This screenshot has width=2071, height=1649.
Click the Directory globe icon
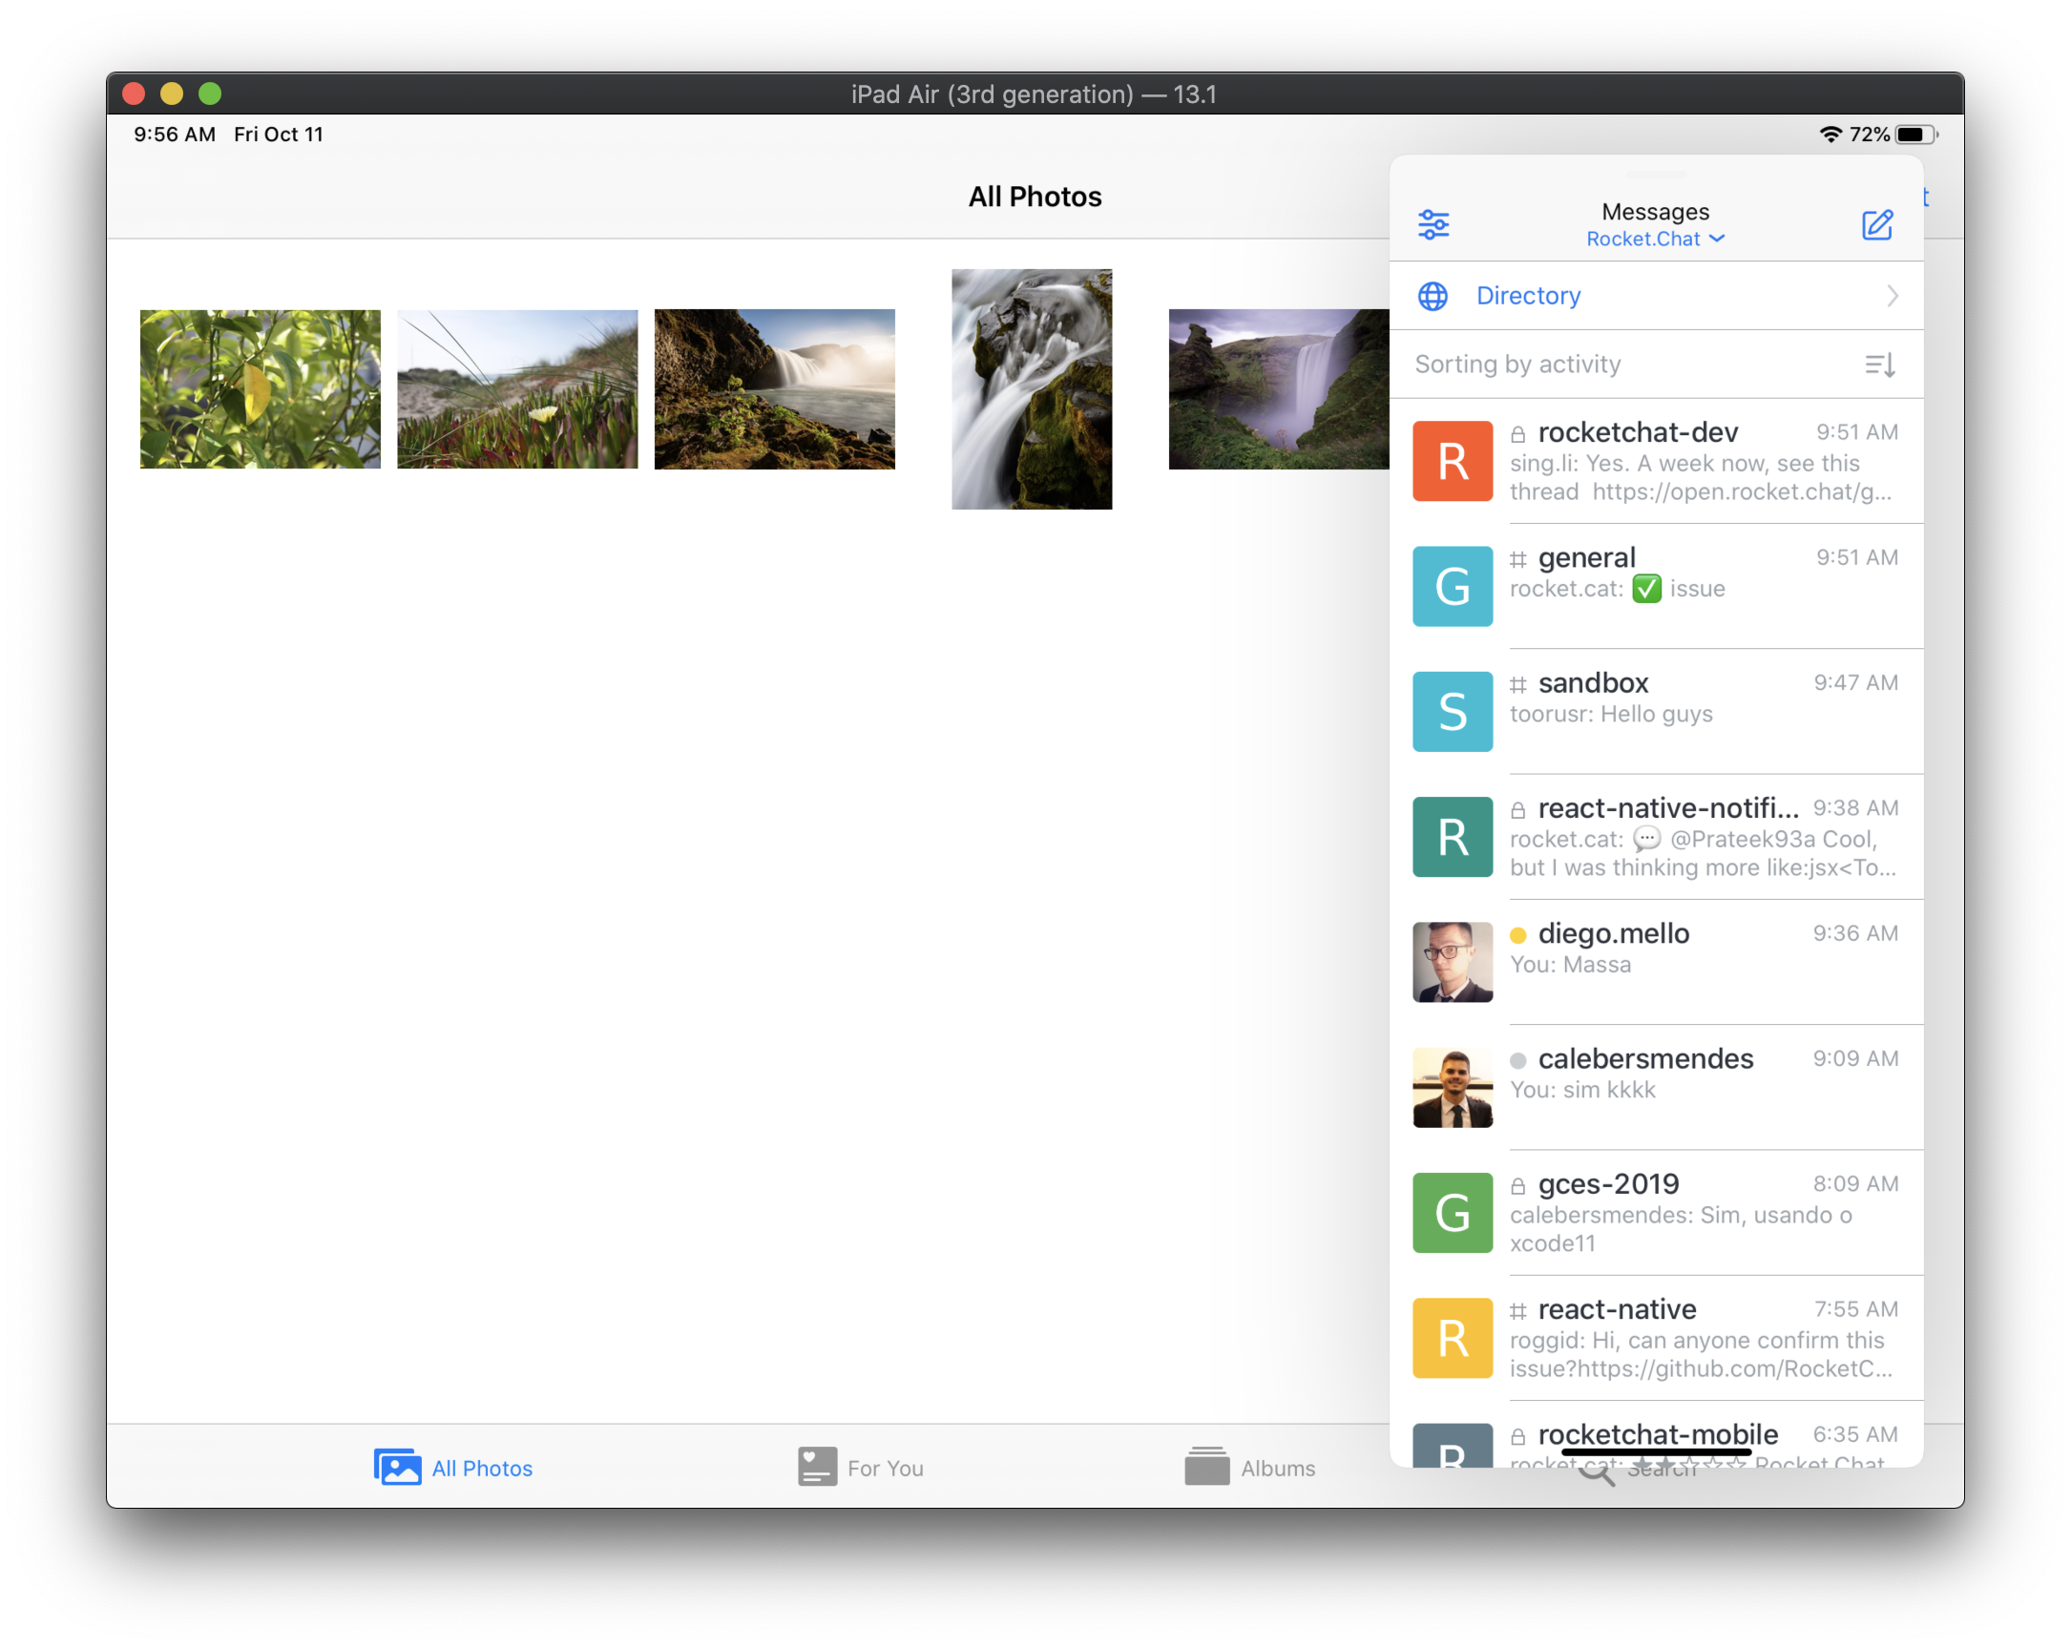click(1433, 296)
